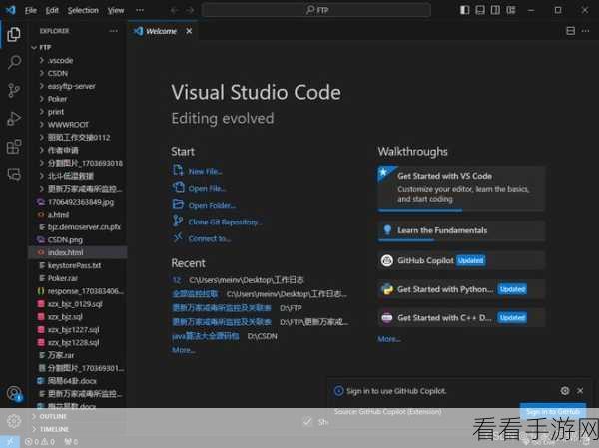Open the Explorer view in activity bar
The height and width of the screenshot is (448, 599).
coord(14,34)
